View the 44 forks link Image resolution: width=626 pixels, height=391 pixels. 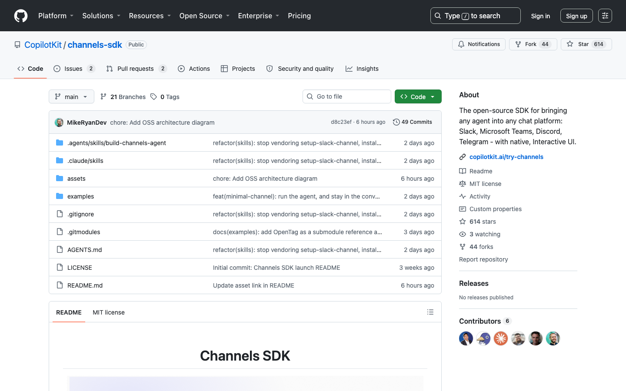point(476,247)
